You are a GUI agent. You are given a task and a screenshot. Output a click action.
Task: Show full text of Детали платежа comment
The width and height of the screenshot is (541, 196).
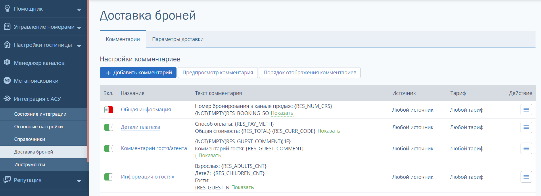click(329, 131)
